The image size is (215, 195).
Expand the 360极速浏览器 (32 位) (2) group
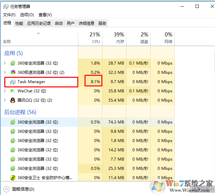pos(5,72)
